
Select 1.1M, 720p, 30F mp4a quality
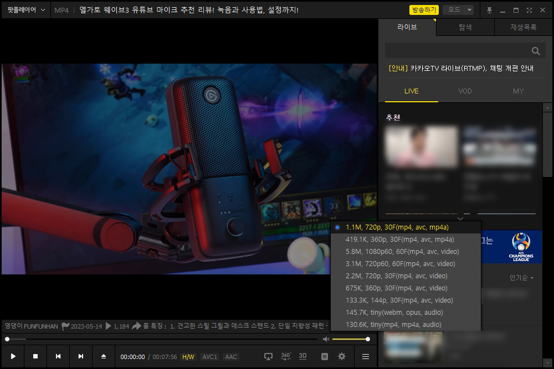406,227
